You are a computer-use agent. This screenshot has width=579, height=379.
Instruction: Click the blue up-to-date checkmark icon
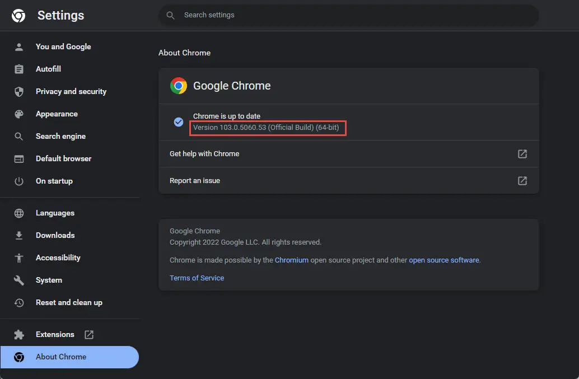tap(179, 122)
